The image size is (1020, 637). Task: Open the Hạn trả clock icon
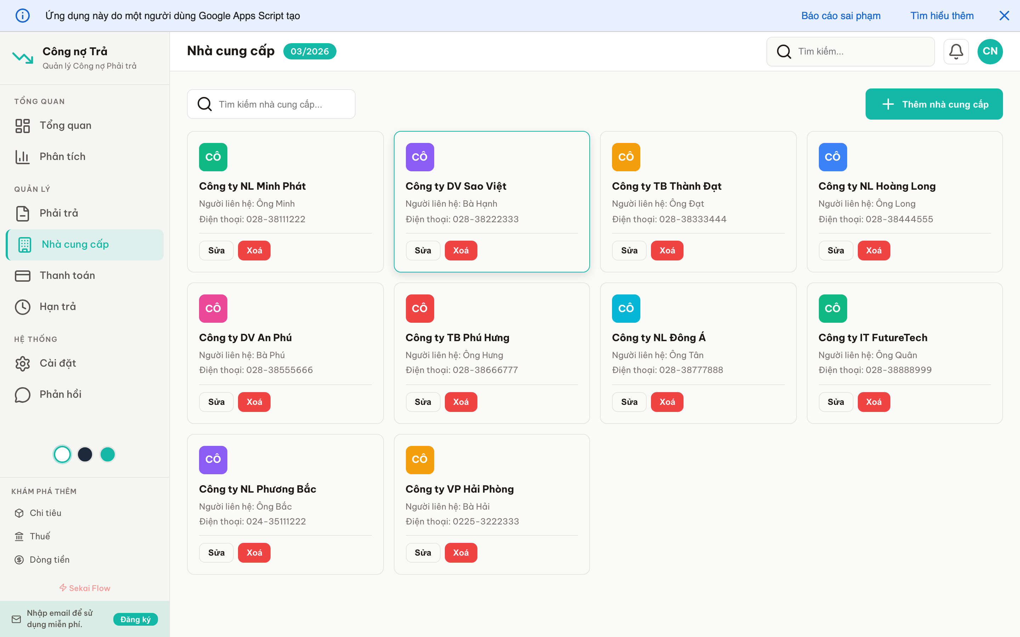(22, 307)
